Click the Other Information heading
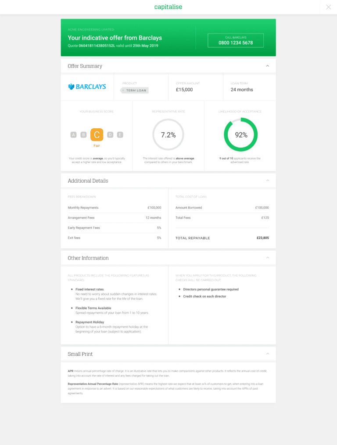Screen dimensions: 337x445 88,258
